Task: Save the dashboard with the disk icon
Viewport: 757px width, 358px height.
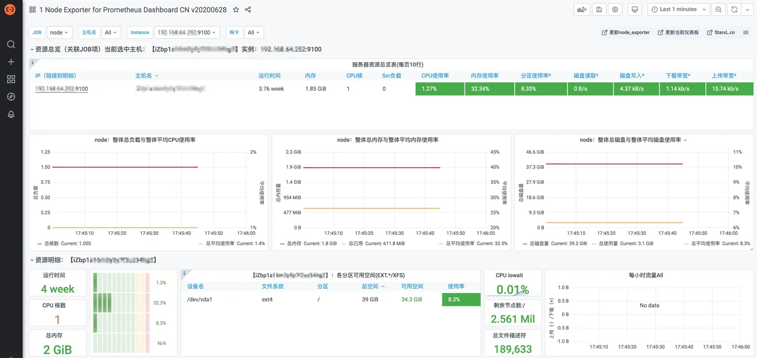Action: tap(599, 9)
